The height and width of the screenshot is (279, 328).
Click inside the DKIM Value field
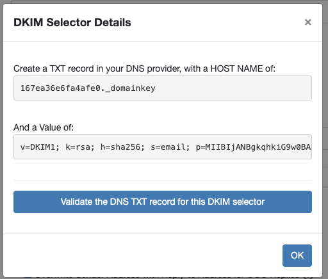[163, 147]
